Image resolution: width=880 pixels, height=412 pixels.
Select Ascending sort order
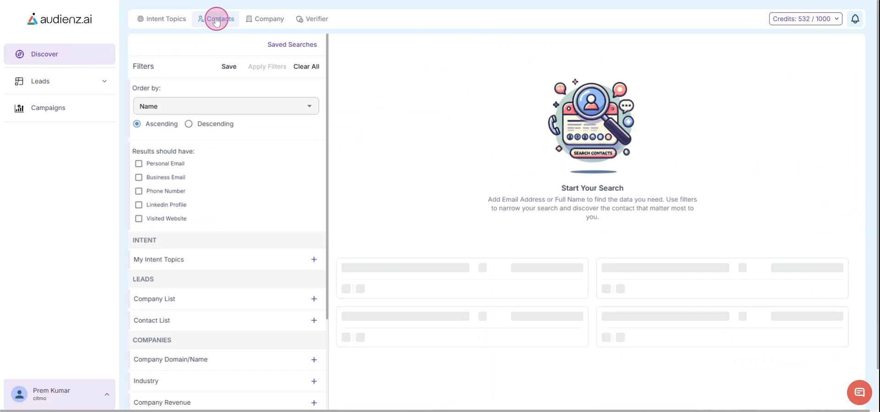click(137, 124)
